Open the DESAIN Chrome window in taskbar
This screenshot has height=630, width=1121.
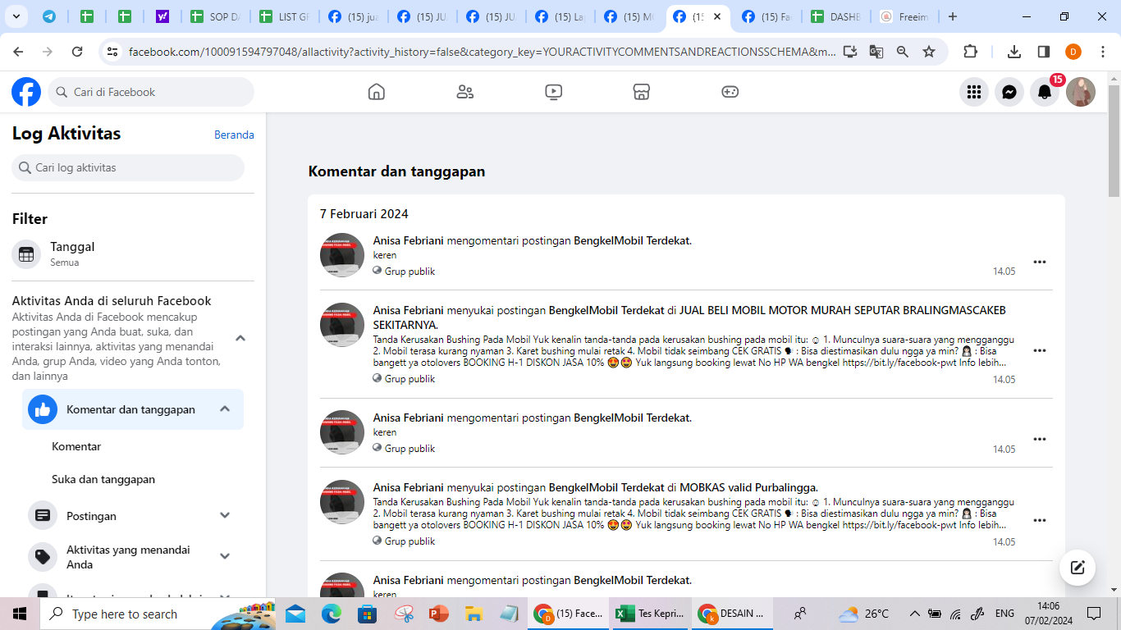[x=732, y=614]
